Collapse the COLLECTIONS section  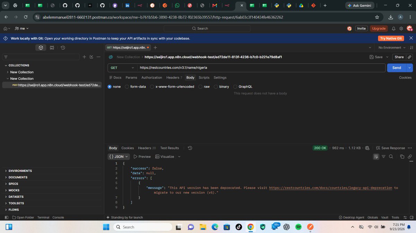[x=6, y=65]
